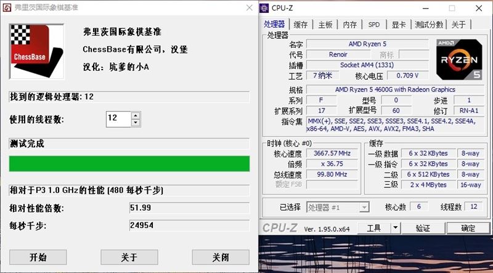Screen dimensions: 493x273
Task: Click the code name value Renoir
Action: tap(338, 54)
